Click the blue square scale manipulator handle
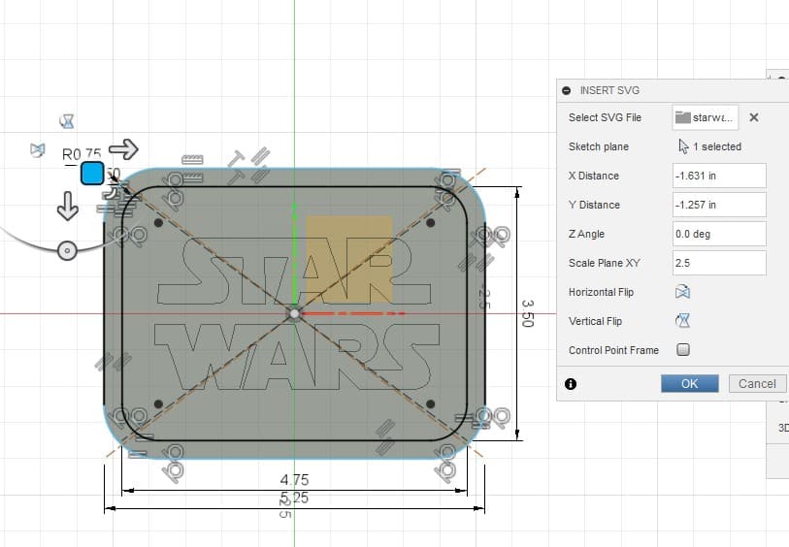 (x=92, y=173)
